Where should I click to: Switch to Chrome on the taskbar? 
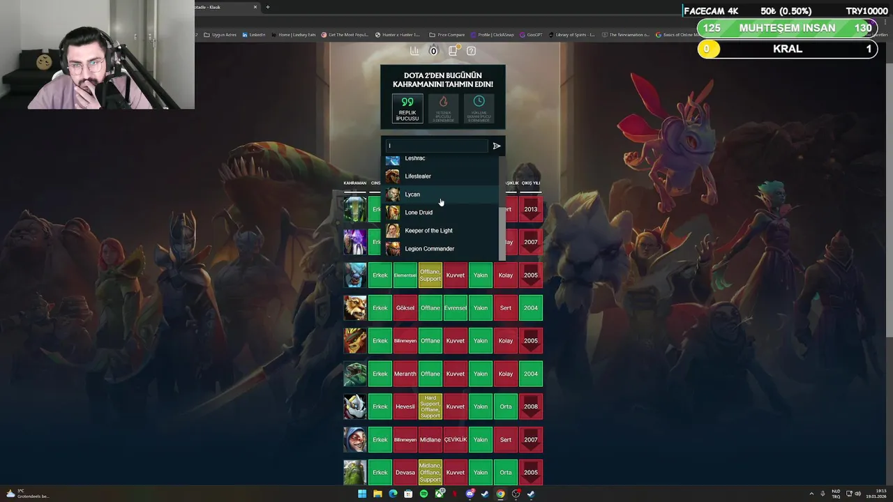pyautogui.click(x=500, y=494)
